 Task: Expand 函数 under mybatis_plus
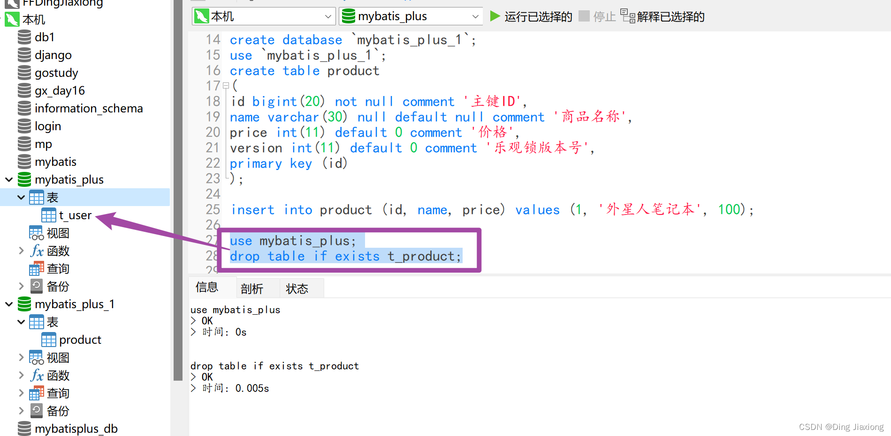[21, 251]
